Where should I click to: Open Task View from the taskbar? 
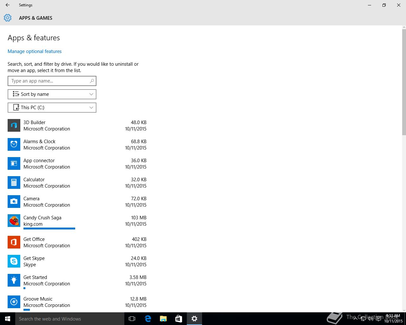point(132,319)
